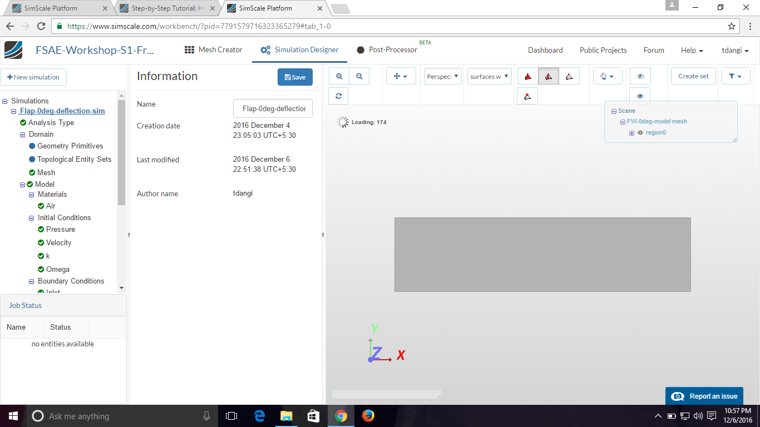Collapse the Simulations tree node
The width and height of the screenshot is (760, 427).
5,101
